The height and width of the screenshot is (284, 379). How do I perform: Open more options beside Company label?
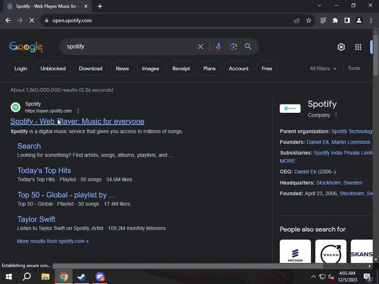tap(336, 115)
